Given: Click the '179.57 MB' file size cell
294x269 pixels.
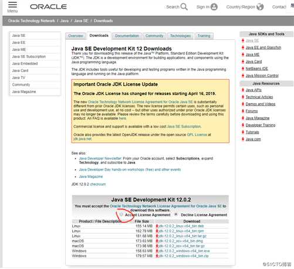Looking at the screenshot, I should pos(144,256).
